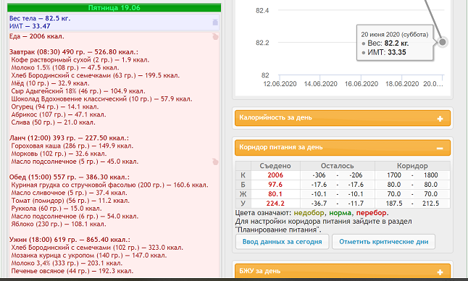Click the Абрикос (107 гр.) entry
The width and height of the screenshot is (468, 281).
pyautogui.click(x=58, y=114)
